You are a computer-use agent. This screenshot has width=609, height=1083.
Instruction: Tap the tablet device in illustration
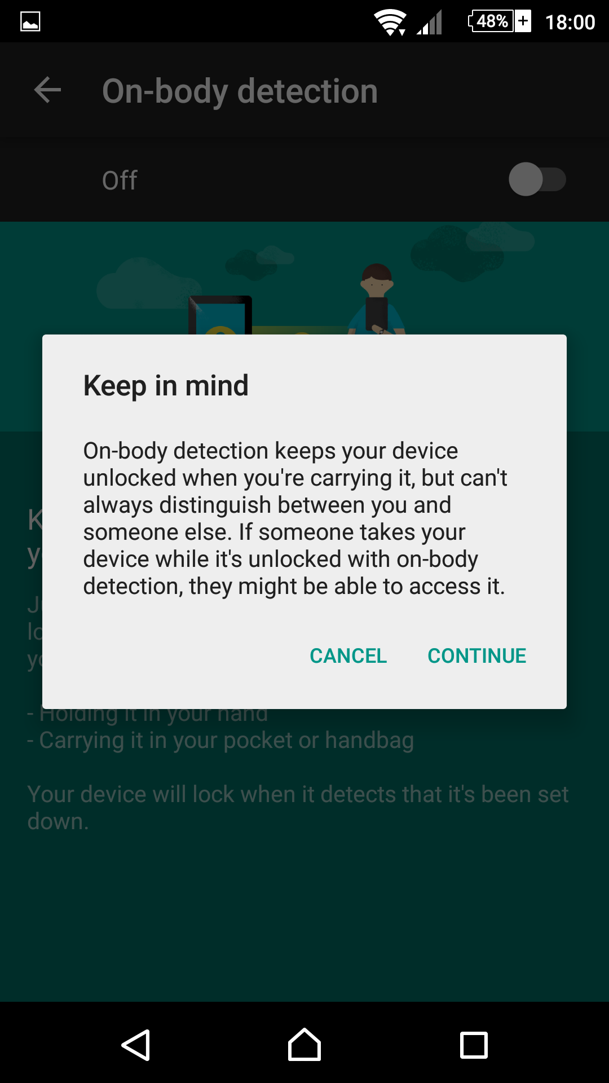pyautogui.click(x=220, y=315)
